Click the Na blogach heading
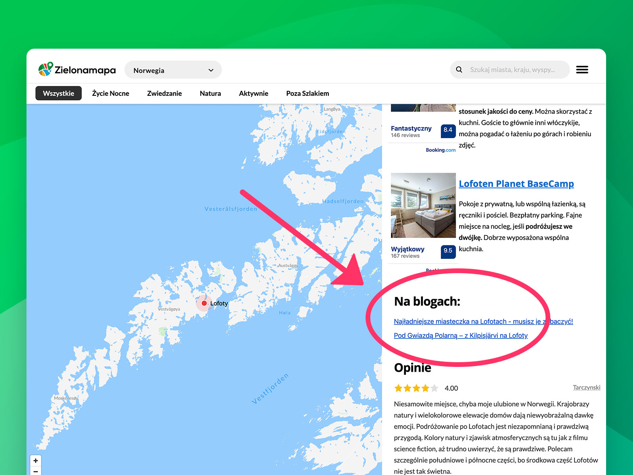The image size is (633, 475). pyautogui.click(x=427, y=302)
